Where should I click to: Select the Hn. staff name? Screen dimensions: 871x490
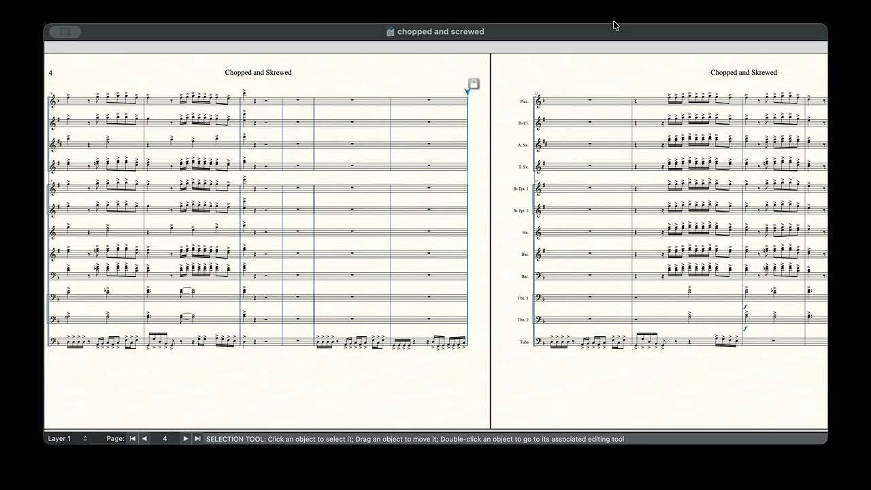[525, 233]
